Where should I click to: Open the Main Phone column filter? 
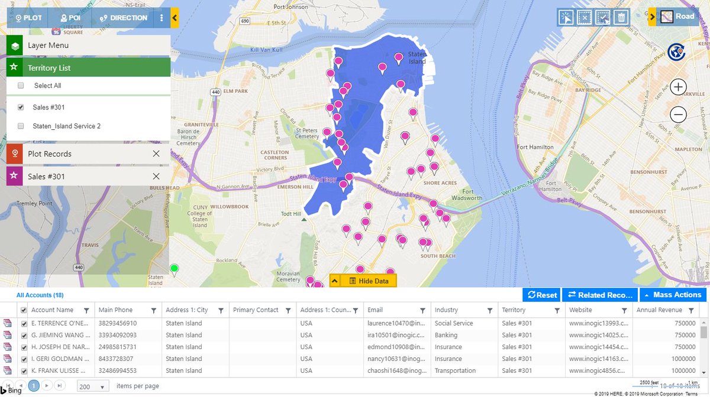(x=154, y=310)
